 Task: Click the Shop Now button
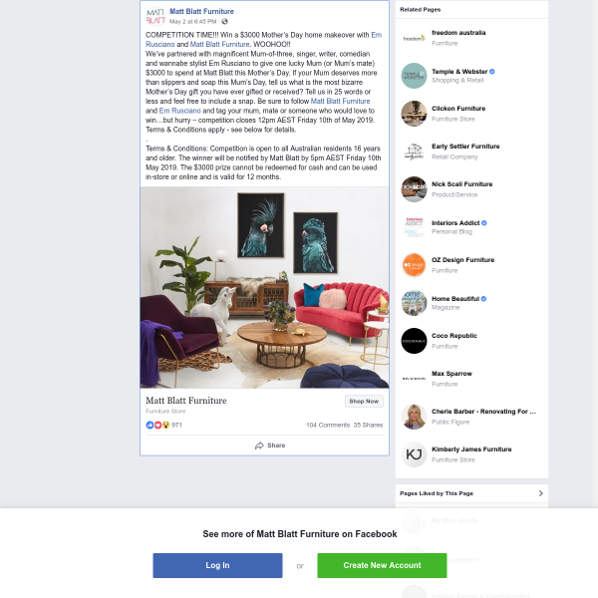pos(364,402)
